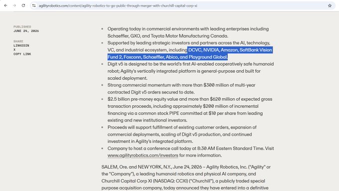Open site information icon in address bar
Image resolution: width=339 pixels, height=191 pixels.
(x=34, y=5)
